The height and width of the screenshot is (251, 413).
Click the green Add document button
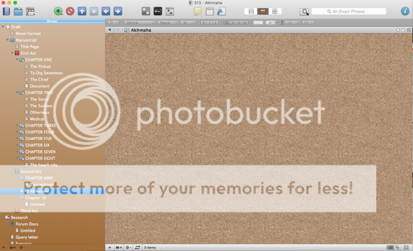coord(58,11)
